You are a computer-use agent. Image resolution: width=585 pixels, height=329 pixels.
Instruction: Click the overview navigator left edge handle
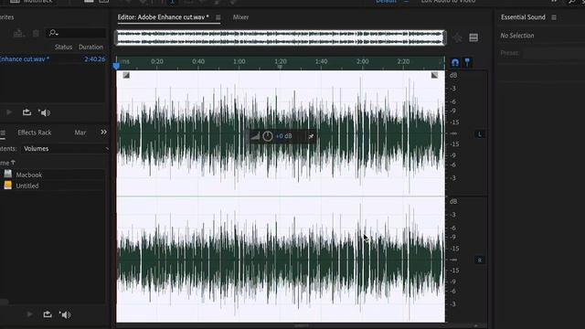(116, 37)
